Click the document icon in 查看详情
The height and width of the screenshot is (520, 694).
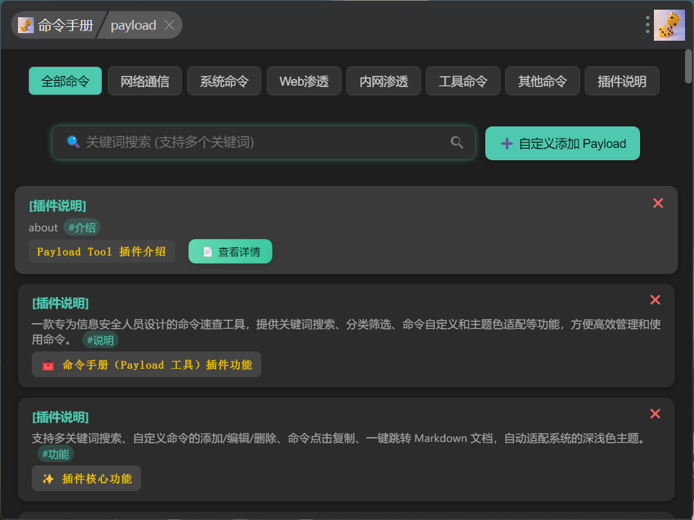click(x=207, y=252)
